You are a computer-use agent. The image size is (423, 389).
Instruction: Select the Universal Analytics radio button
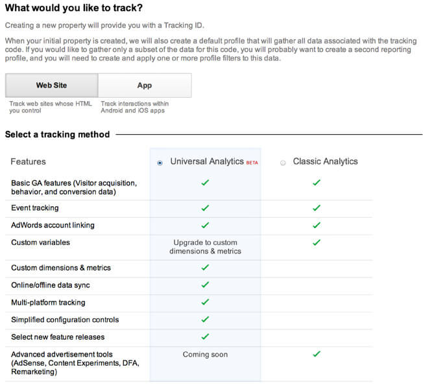click(160, 163)
